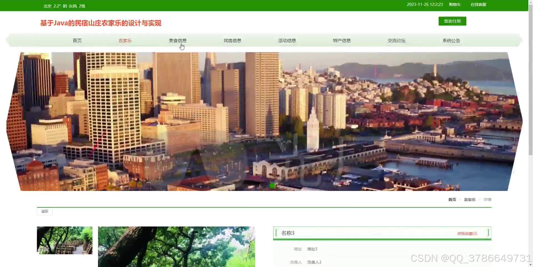Click the 返回 back button
The image size is (533, 267).
[44, 211]
